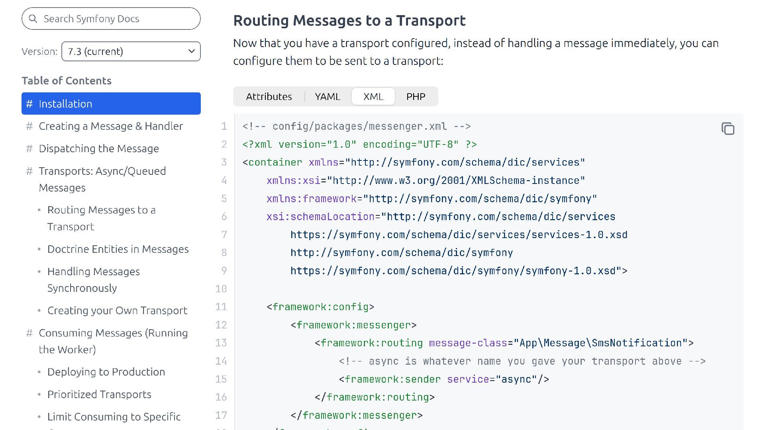Click hash icon beside Installation
The width and height of the screenshot is (765, 430).
pos(29,104)
